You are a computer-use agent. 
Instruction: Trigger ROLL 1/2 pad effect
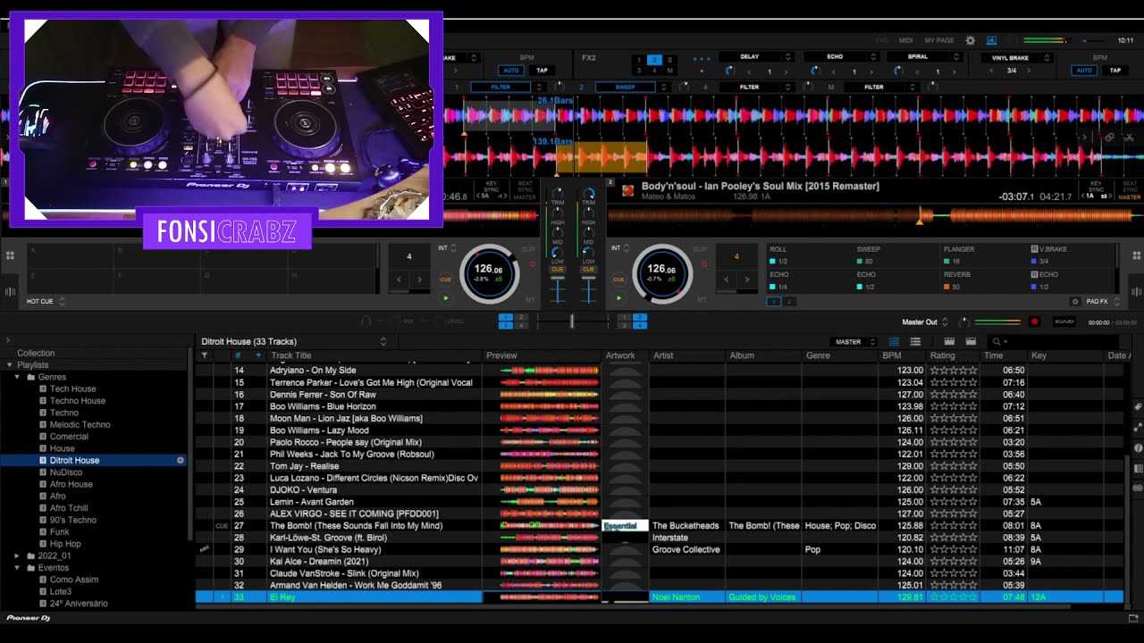807,255
